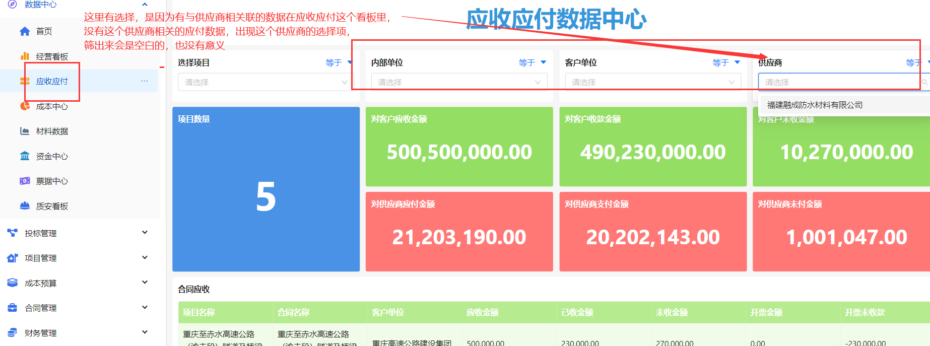930x346 pixels.
Task: Click the 对供应商未付金额 card
Action: coord(841,232)
